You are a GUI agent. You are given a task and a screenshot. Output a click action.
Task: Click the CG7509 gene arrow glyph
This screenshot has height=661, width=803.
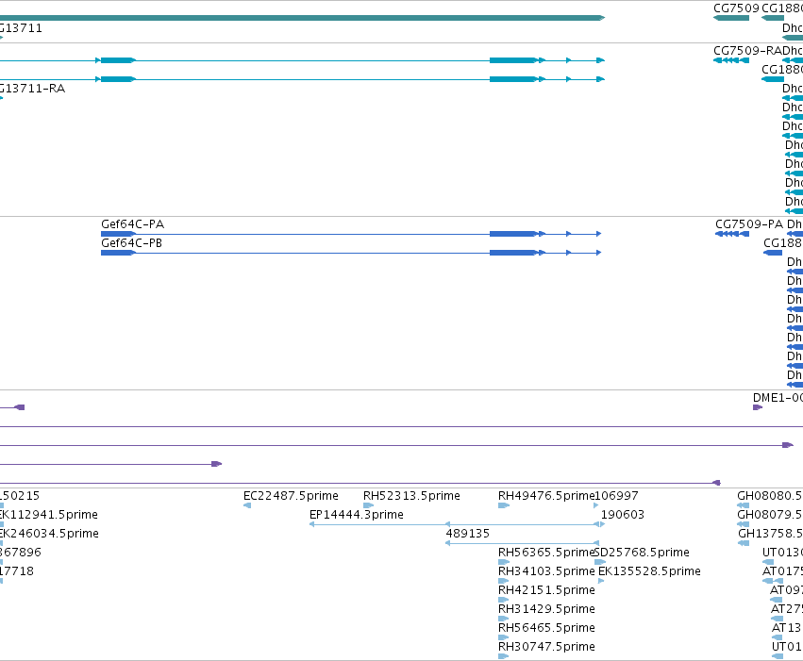coord(731,19)
